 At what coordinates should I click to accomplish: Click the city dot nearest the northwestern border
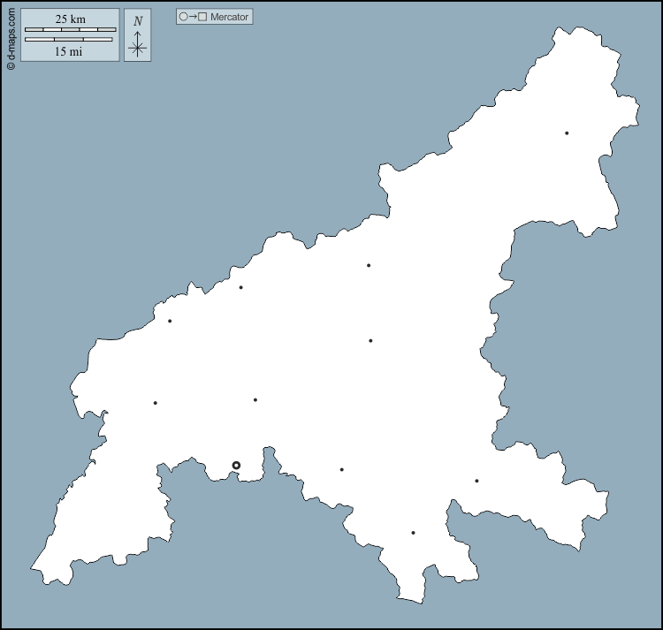(170, 321)
